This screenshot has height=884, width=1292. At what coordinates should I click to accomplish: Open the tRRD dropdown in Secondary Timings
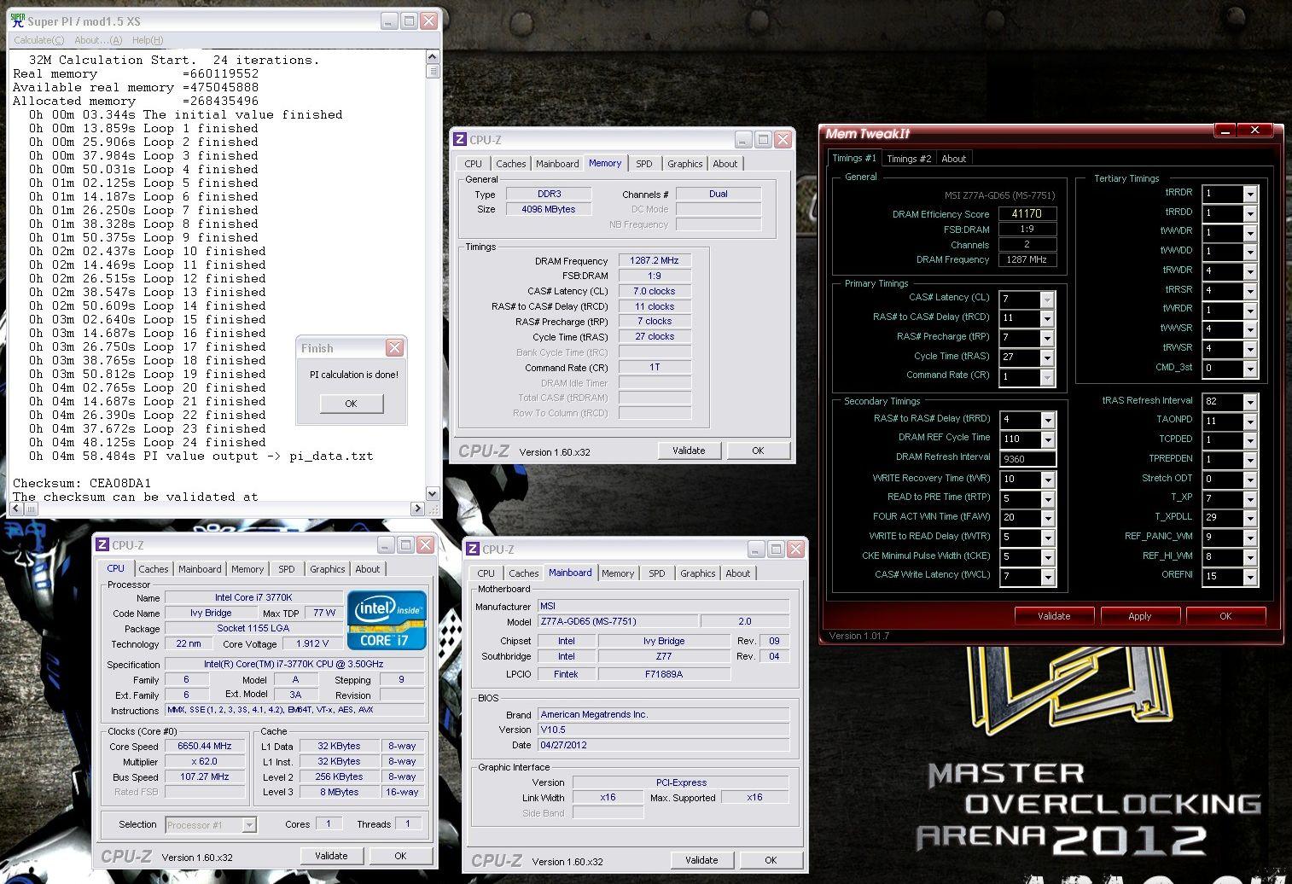[x=1047, y=421]
